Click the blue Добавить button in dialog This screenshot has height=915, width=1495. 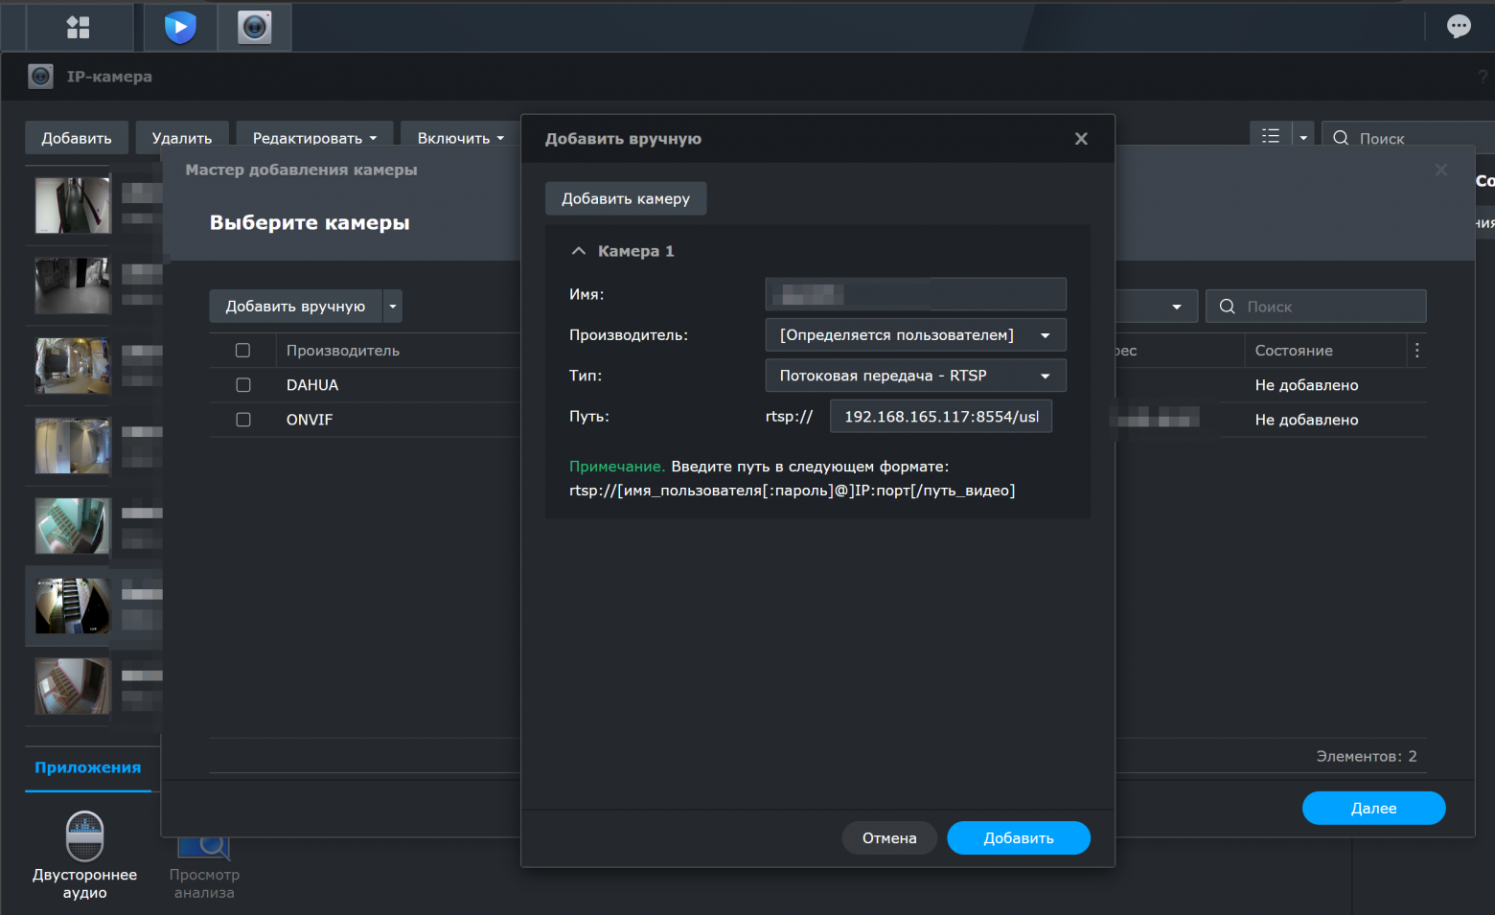coord(1019,838)
